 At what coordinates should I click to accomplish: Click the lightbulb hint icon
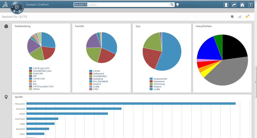[177, 5]
